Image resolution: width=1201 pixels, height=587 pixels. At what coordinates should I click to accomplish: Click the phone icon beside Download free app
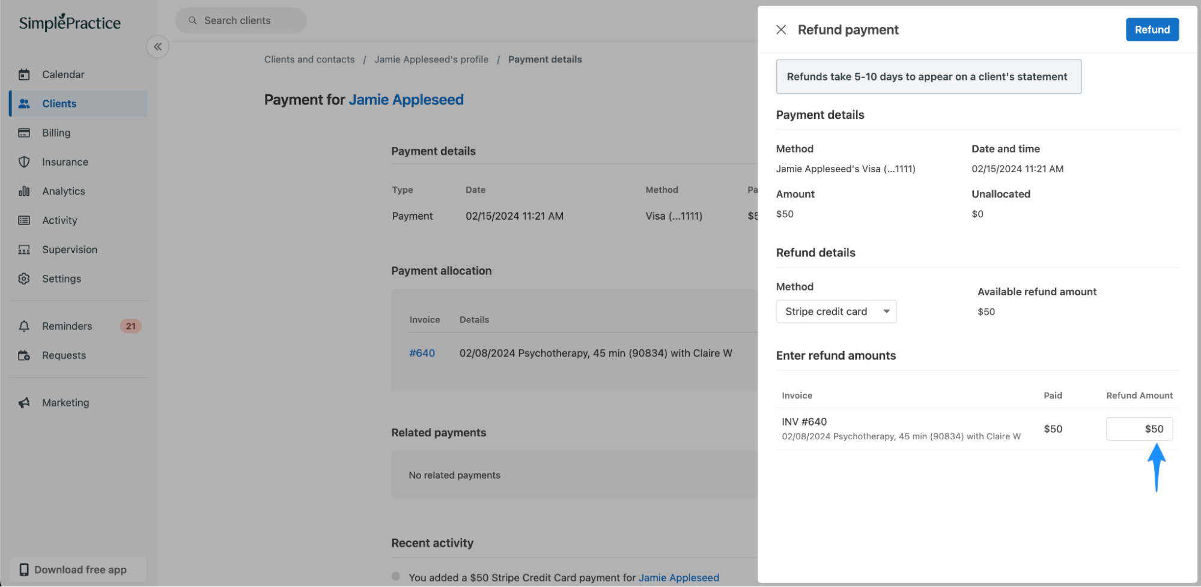[24, 570]
